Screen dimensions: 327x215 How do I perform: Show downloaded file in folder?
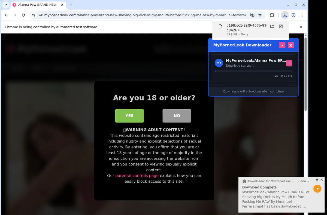(272, 26)
